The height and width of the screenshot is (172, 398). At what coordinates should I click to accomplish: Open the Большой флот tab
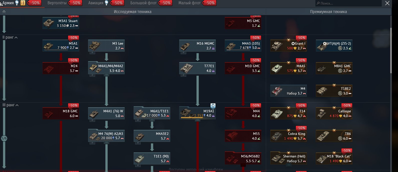point(143,3)
